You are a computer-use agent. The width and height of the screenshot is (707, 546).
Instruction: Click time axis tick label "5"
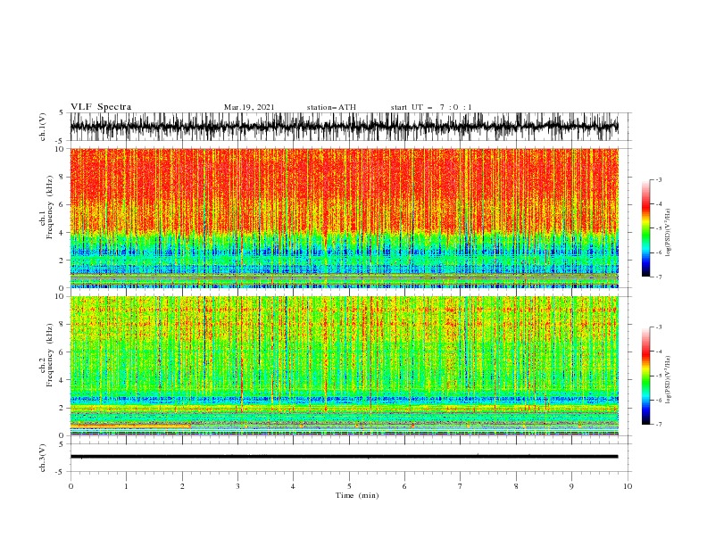click(x=349, y=486)
